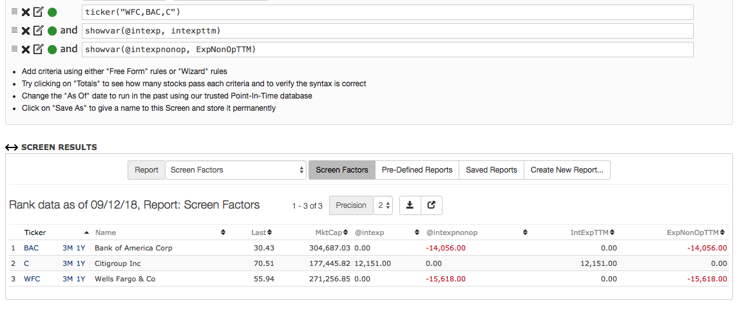This screenshot has height=311, width=742.
Task: Sort results by MktCap arrows
Action: coord(346,232)
